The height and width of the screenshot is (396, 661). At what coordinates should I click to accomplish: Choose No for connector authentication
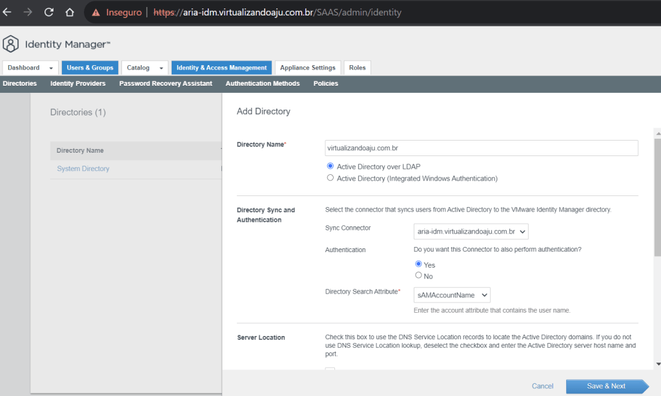pyautogui.click(x=418, y=275)
